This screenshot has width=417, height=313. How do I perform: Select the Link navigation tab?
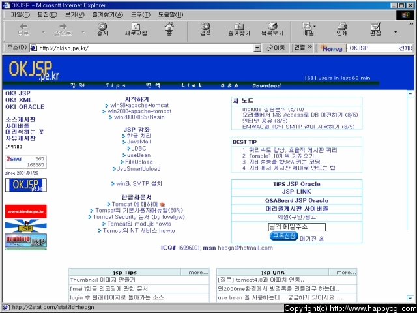tap(192, 85)
